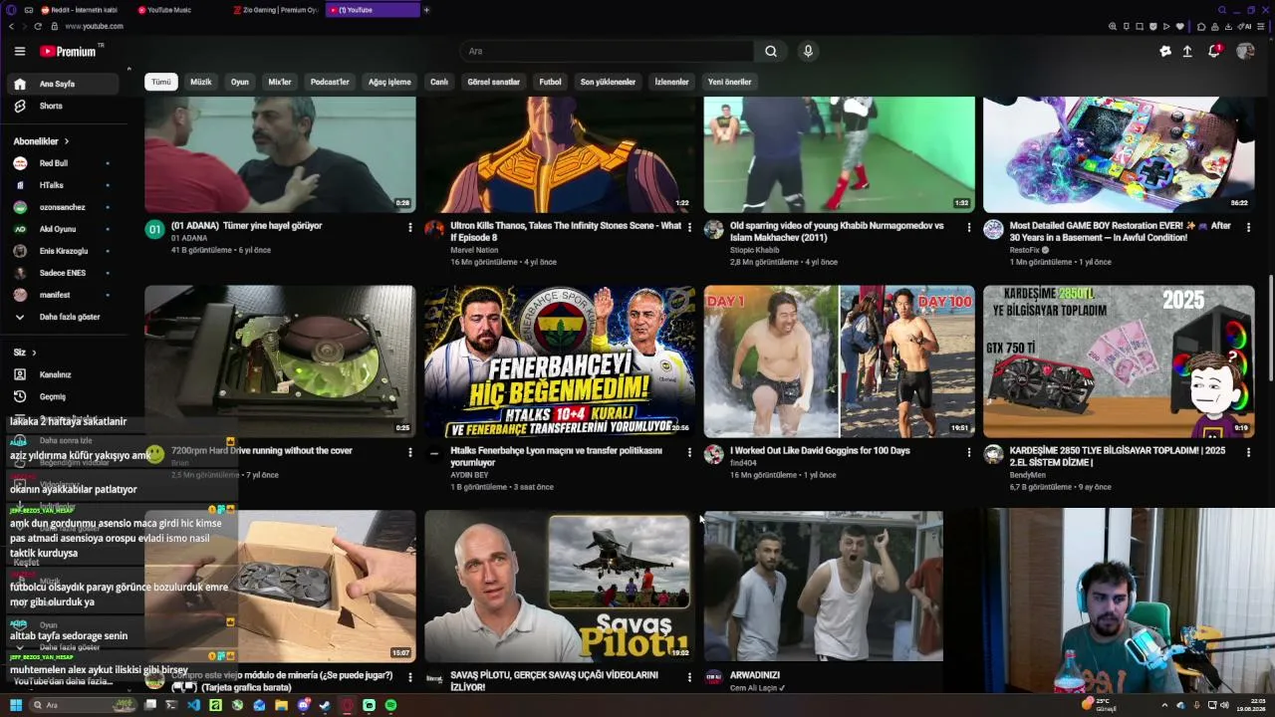Open new browser tab with plus button
This screenshot has height=717, width=1275.
coord(426,10)
